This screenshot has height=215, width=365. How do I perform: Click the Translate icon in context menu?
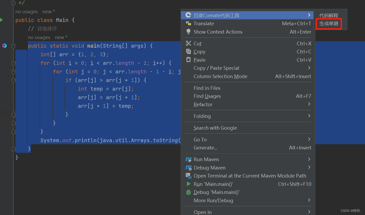point(188,23)
